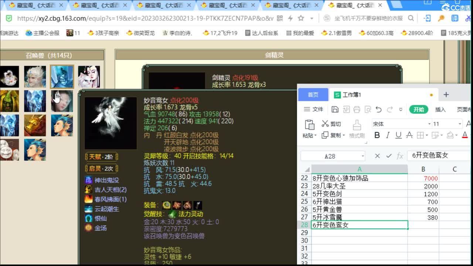Click the 天赋·2阶 button
This screenshot has width=473, height=266.
tap(101, 157)
